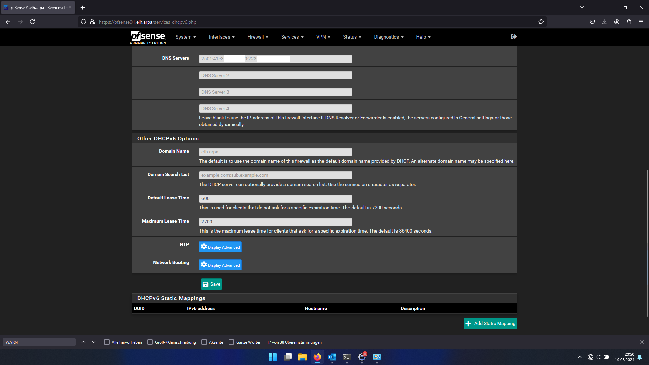649x365 pixels.
Task: Click the first DNS Servers field
Action: point(275,59)
